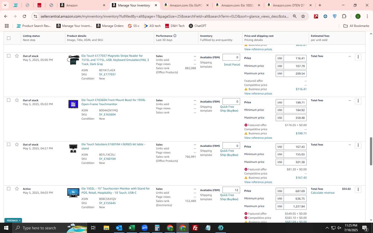373x233 pixels.
Task: Favorite the E160104 I-SERIES kit table listing
Action: [17, 144]
